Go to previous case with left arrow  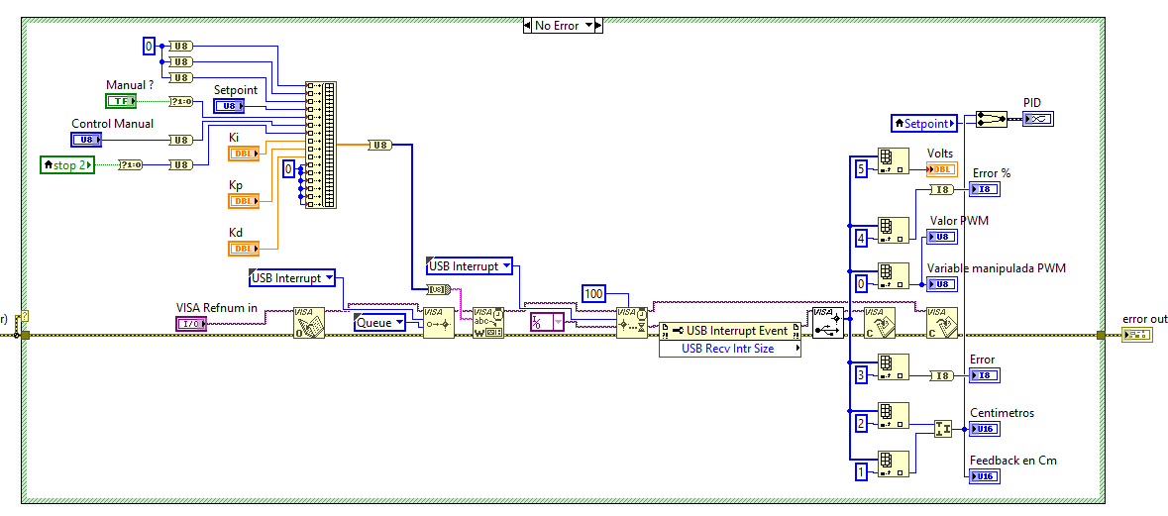click(528, 26)
